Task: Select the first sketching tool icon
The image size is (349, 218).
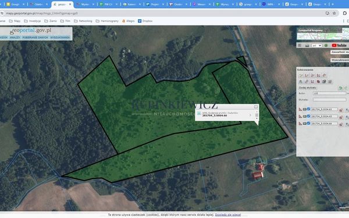Action: click(x=301, y=76)
